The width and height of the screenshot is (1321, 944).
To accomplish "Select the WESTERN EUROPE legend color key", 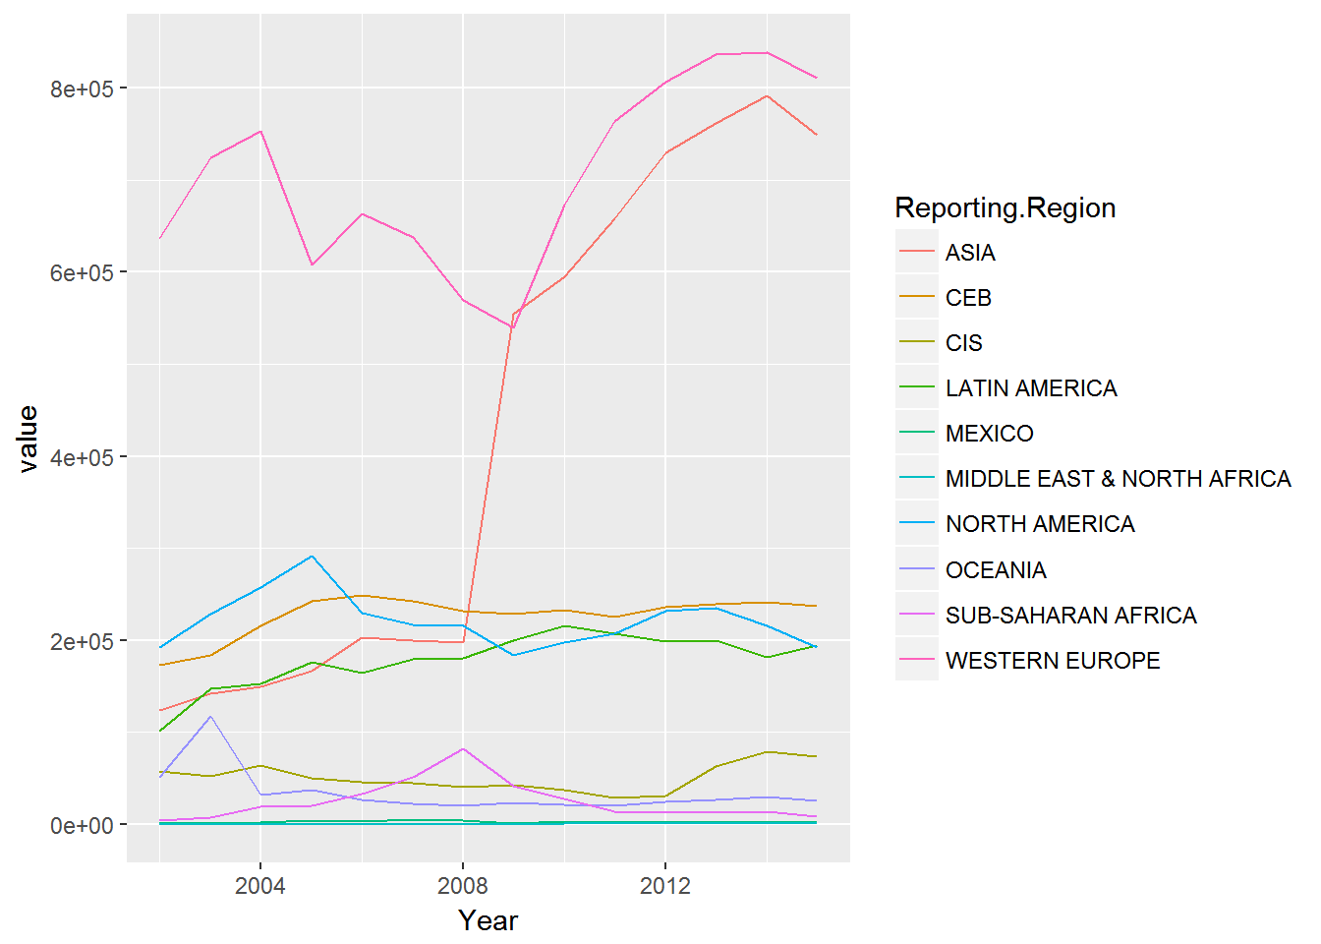I will [916, 660].
